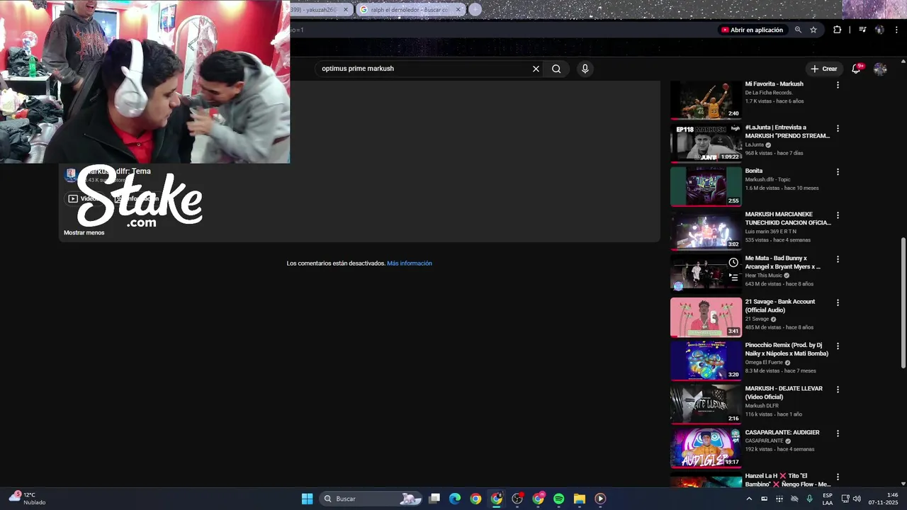Image resolution: width=907 pixels, height=510 pixels.
Task: Close the ralph el demoledor tab
Action: pos(458,10)
